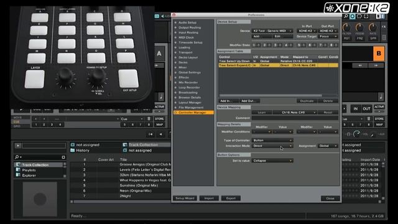
Task: Open Set to value Collapse dropdown
Action: [x=272, y=161]
